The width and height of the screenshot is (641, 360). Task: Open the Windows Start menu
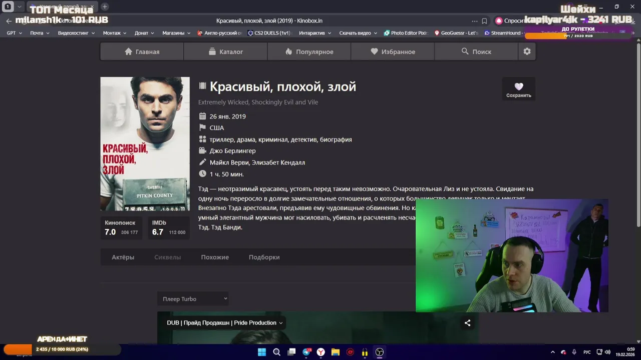click(262, 352)
